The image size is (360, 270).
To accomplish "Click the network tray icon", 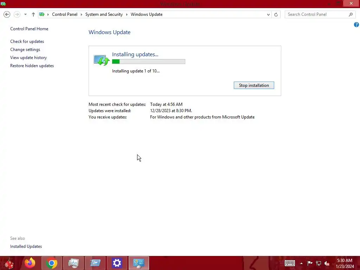I will [319, 263].
